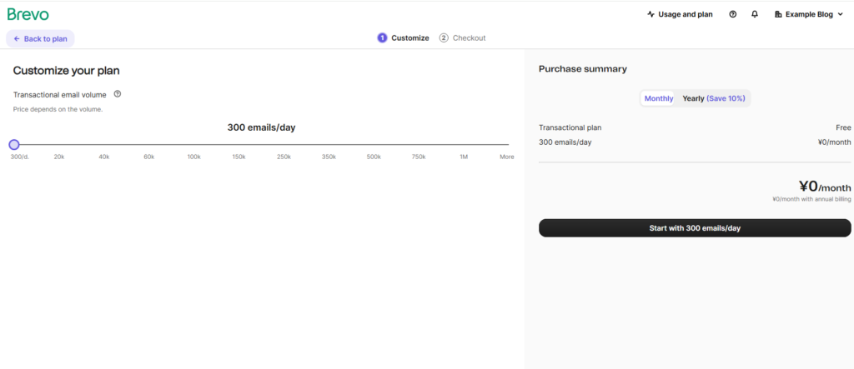Image resolution: width=854 pixels, height=369 pixels.
Task: Click the building icon beside Example Blog
Action: click(778, 14)
